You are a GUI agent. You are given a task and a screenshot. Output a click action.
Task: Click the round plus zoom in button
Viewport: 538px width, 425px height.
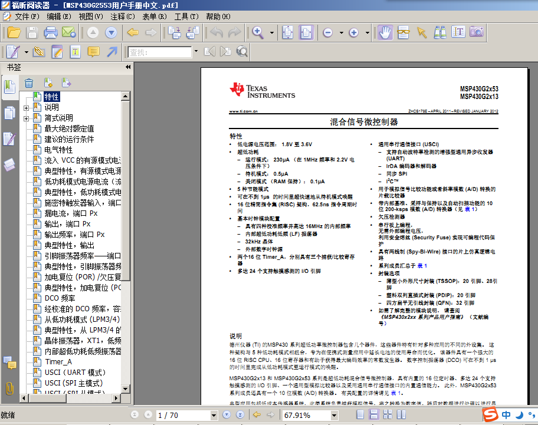point(354,32)
